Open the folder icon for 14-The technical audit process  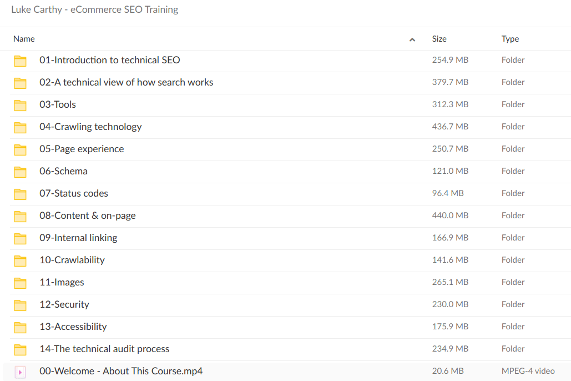click(x=21, y=349)
